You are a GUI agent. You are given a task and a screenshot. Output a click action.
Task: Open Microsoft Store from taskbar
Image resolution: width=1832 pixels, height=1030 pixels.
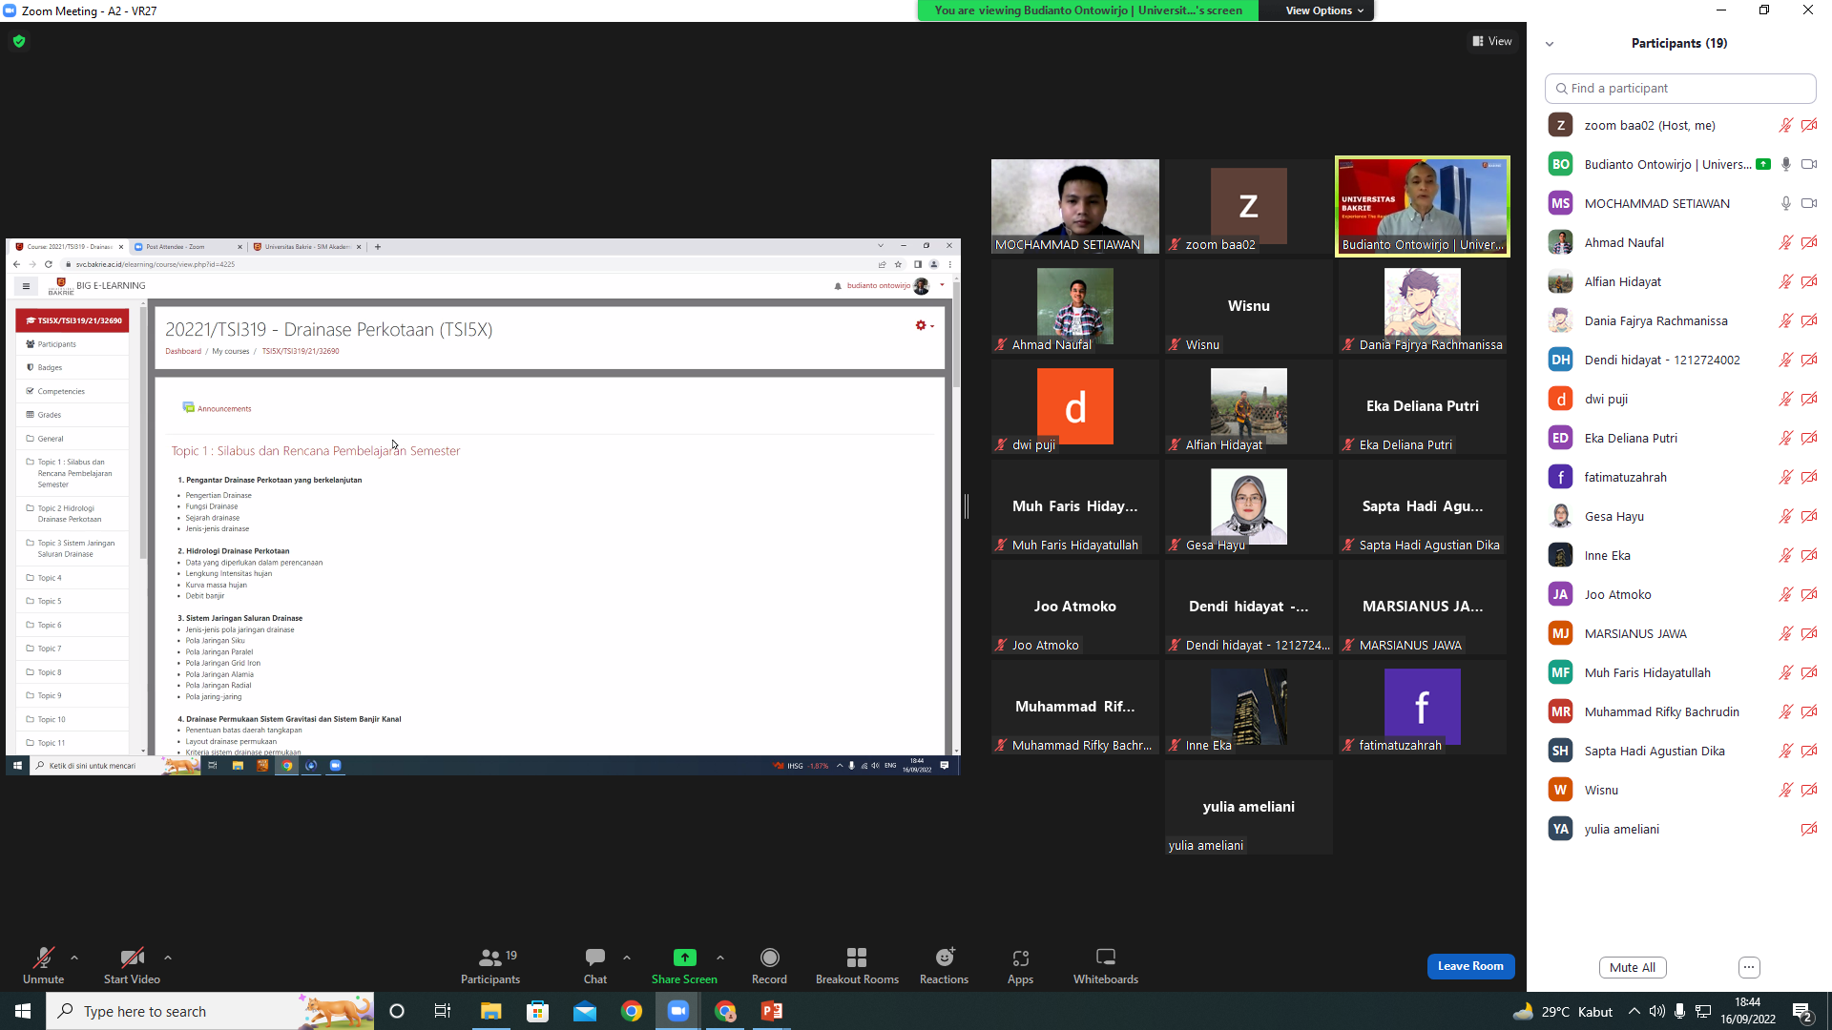point(538,1011)
